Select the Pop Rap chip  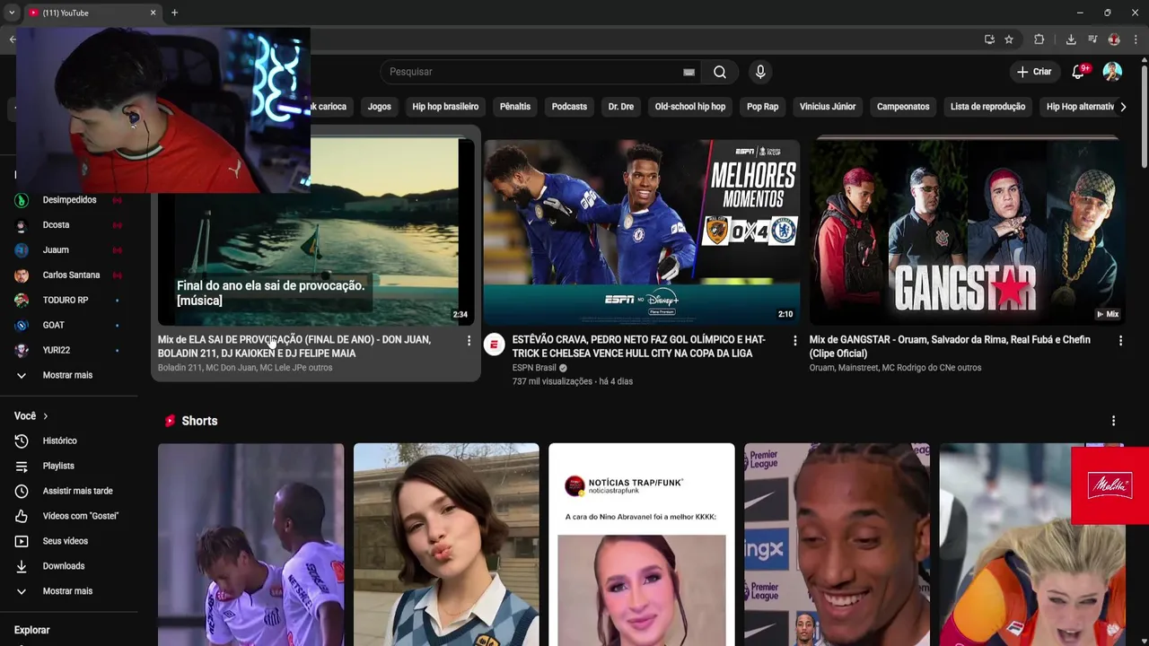763,107
